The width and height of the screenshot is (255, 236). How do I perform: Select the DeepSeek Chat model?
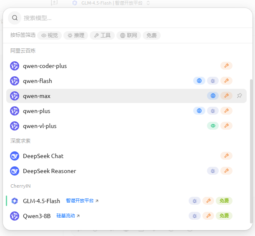(126, 156)
